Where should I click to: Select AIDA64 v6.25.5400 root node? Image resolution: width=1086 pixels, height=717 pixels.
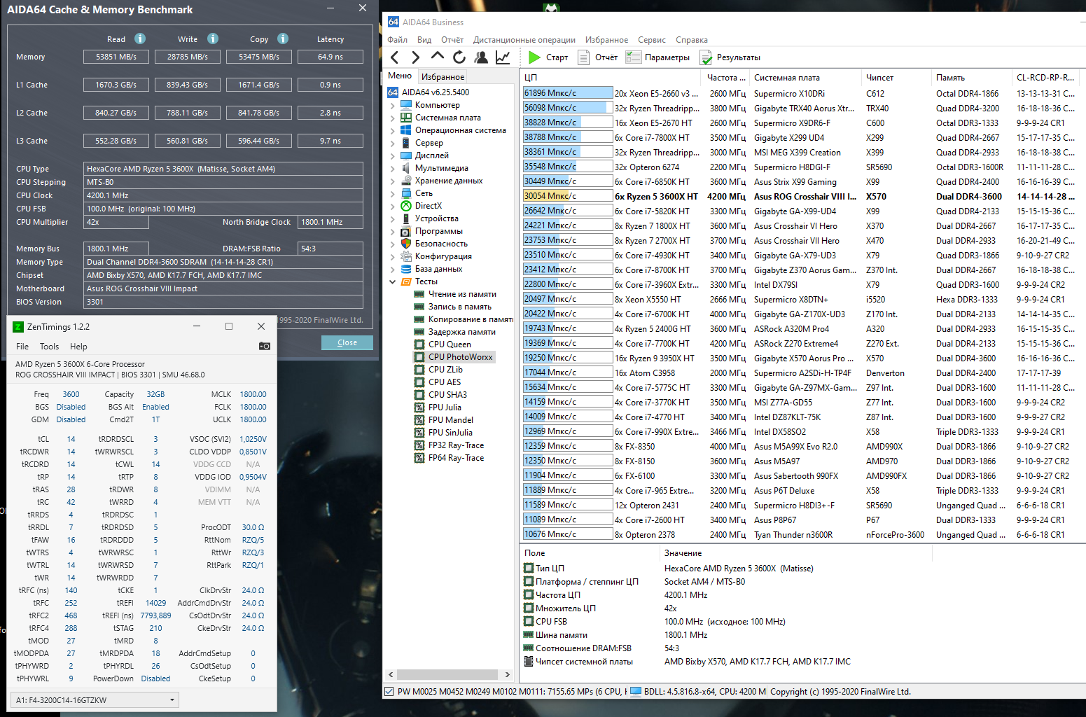pos(436,92)
